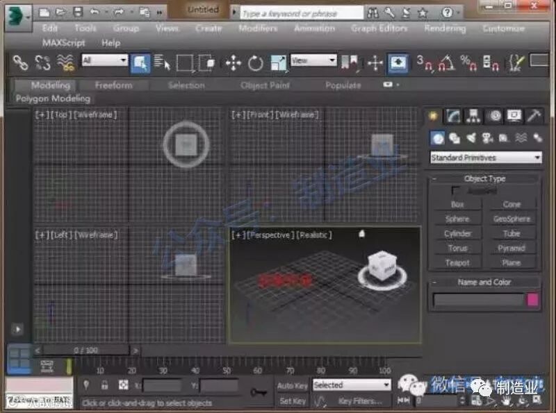Toggle the Angle Snap button
Viewport: 556px width, 413px height.
pyautogui.click(x=446, y=63)
